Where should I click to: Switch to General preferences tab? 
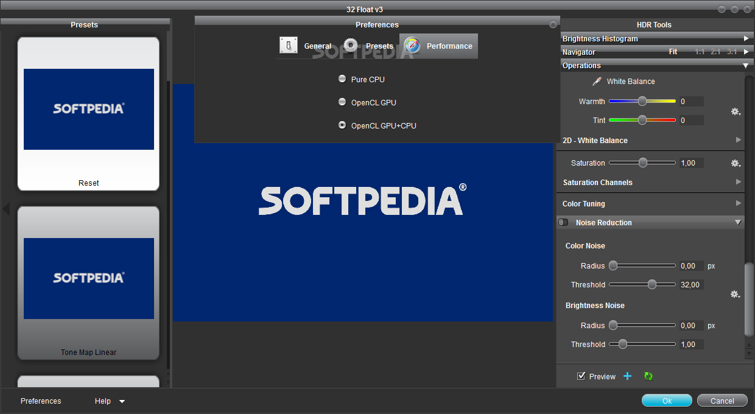306,46
